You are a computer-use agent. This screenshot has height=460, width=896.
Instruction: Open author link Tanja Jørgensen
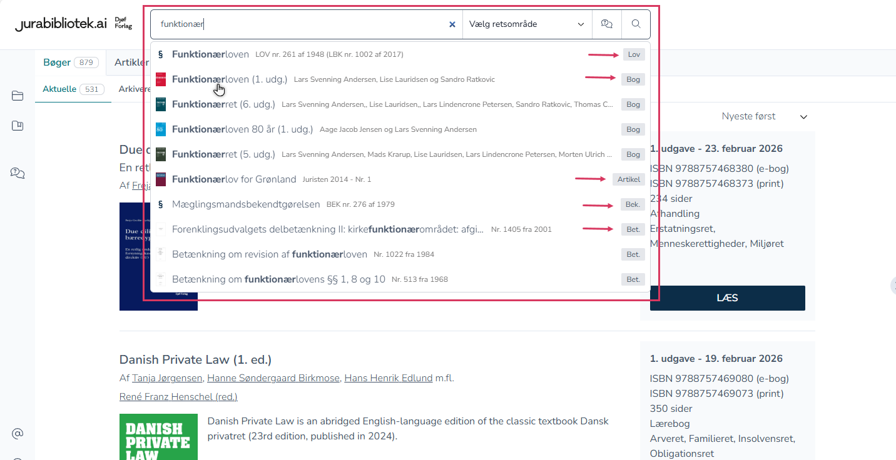pos(167,378)
